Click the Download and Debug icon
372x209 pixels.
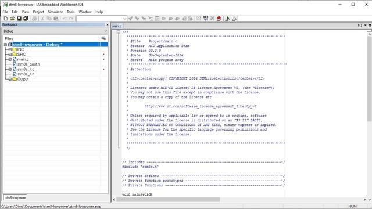[227, 19]
